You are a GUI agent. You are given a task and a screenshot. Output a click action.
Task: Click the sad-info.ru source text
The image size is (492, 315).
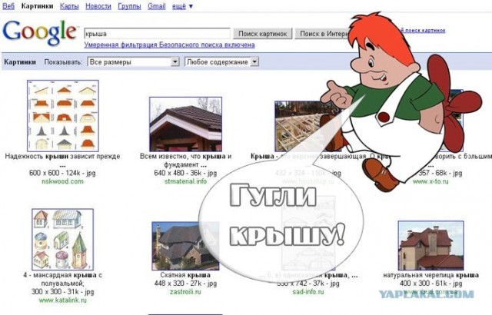point(307,292)
